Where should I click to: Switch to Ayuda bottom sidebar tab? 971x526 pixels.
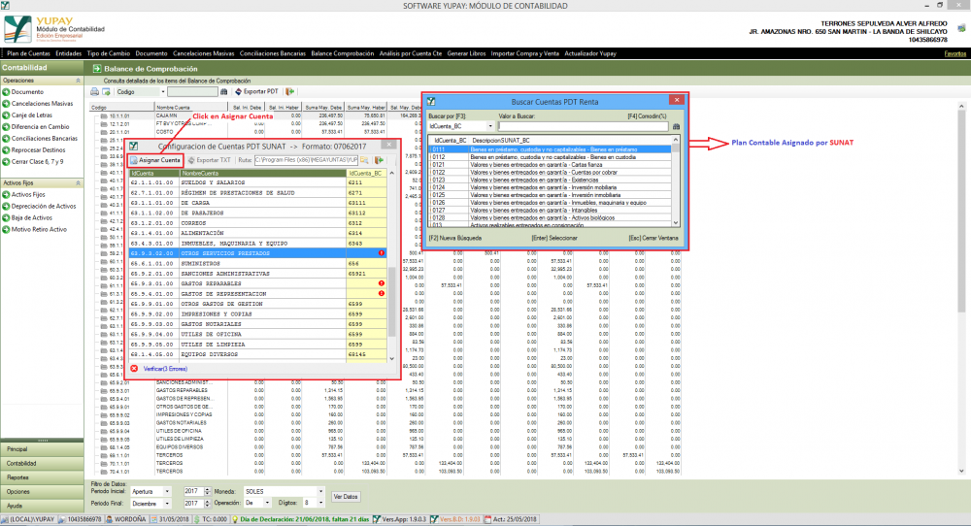(x=42, y=507)
